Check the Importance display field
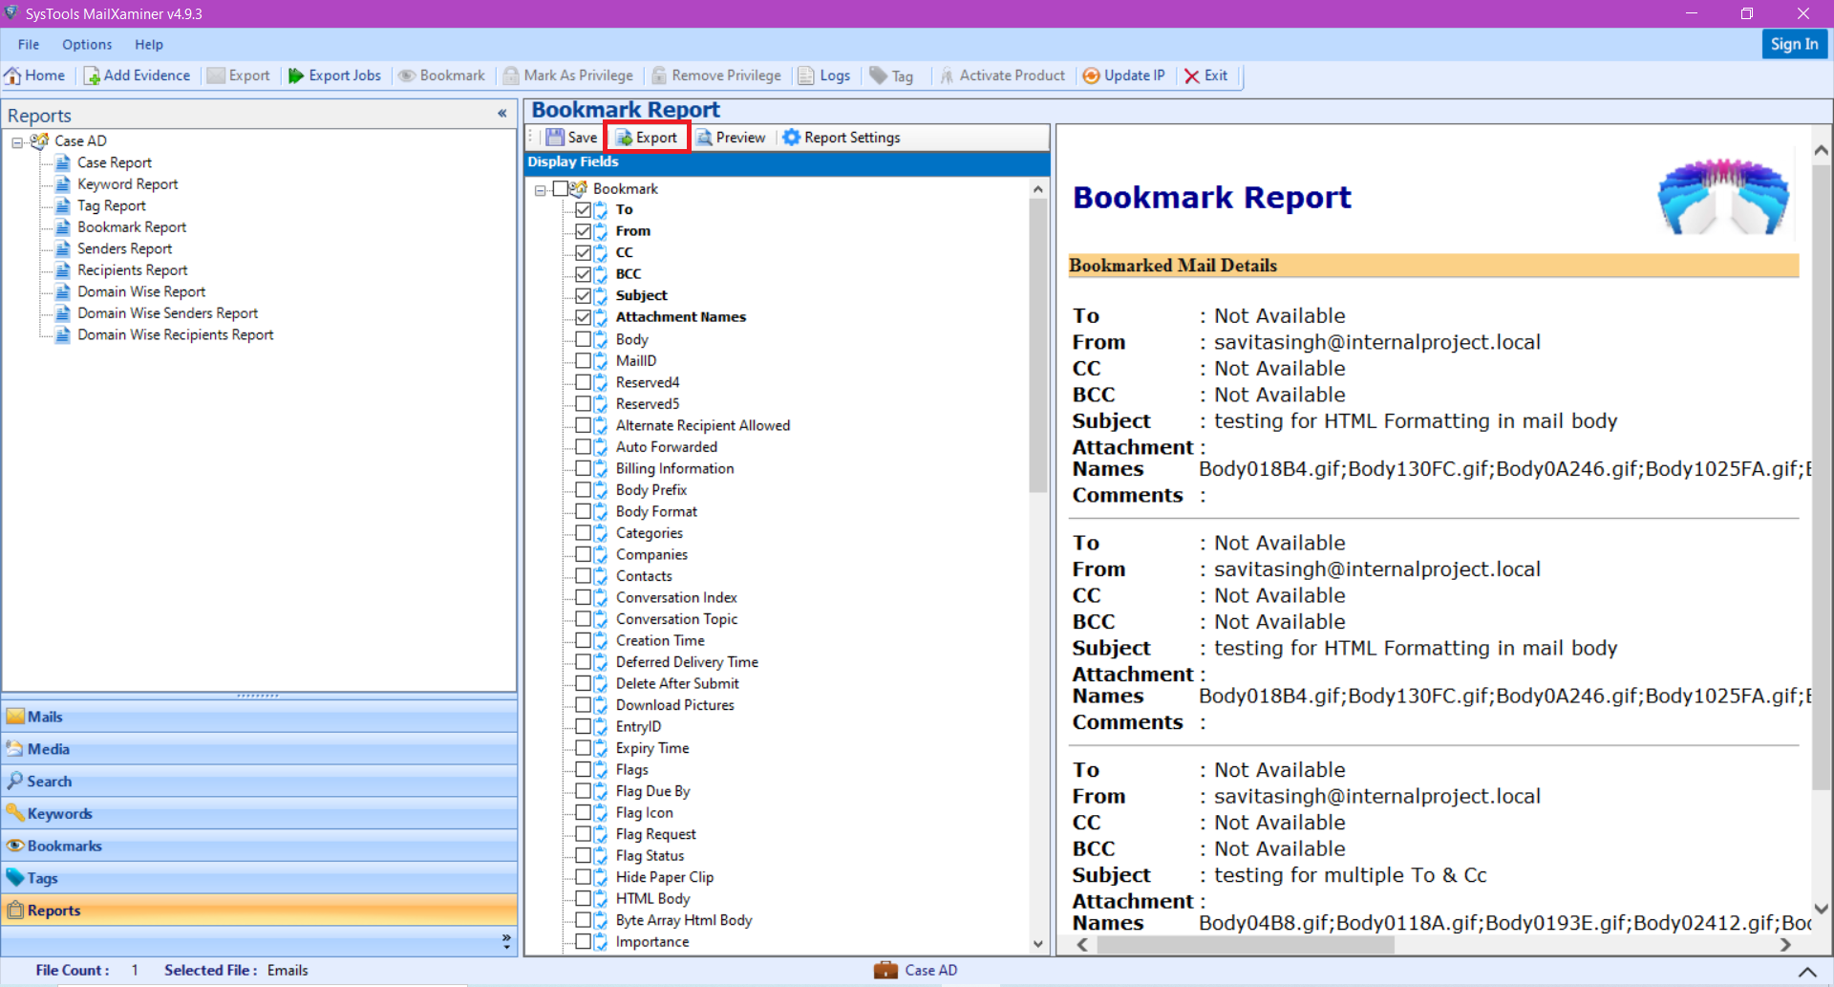 (583, 941)
